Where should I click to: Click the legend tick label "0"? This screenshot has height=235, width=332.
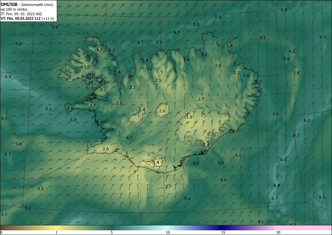[1, 232]
